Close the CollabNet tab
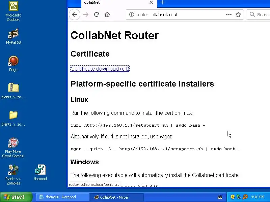The width and height of the screenshot is (270, 202). tap(151, 2)
